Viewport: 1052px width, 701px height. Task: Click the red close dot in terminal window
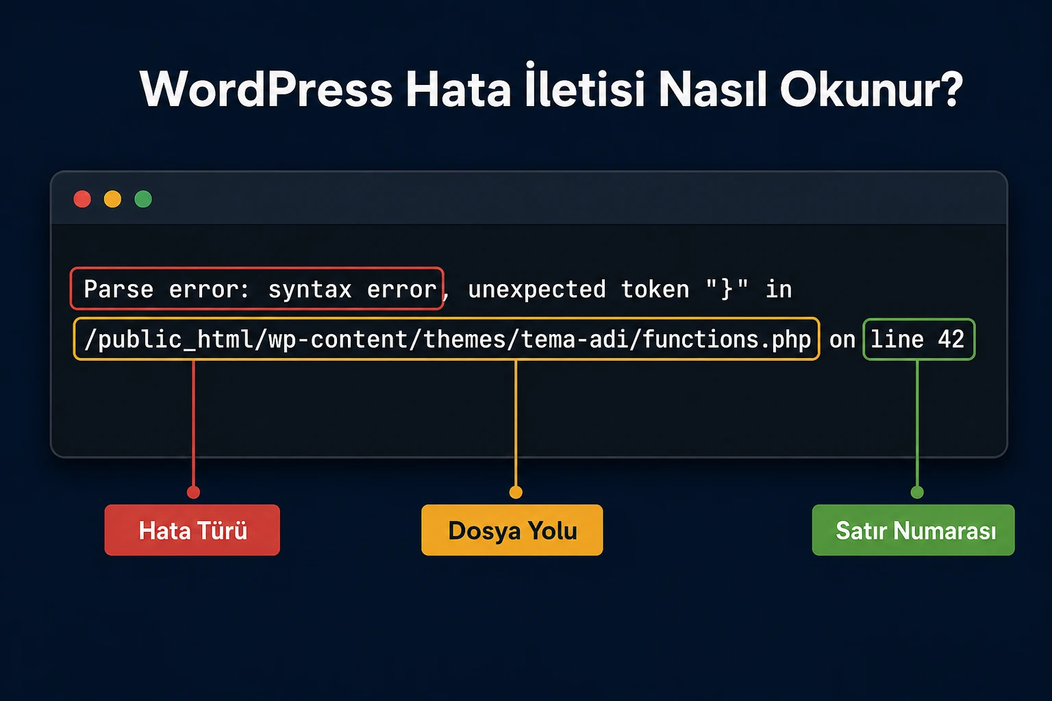point(82,199)
